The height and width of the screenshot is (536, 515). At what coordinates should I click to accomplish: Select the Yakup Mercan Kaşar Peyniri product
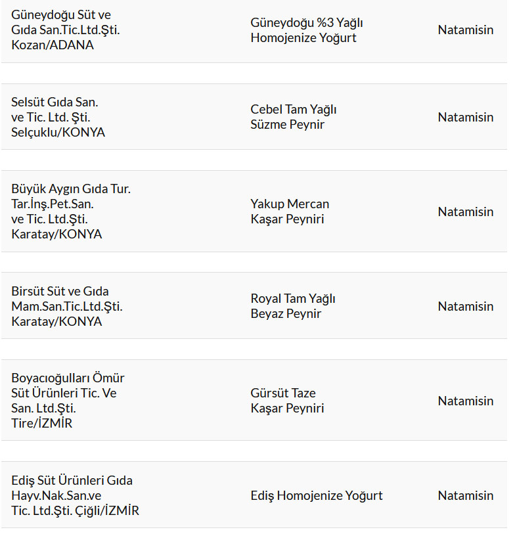coord(289,212)
